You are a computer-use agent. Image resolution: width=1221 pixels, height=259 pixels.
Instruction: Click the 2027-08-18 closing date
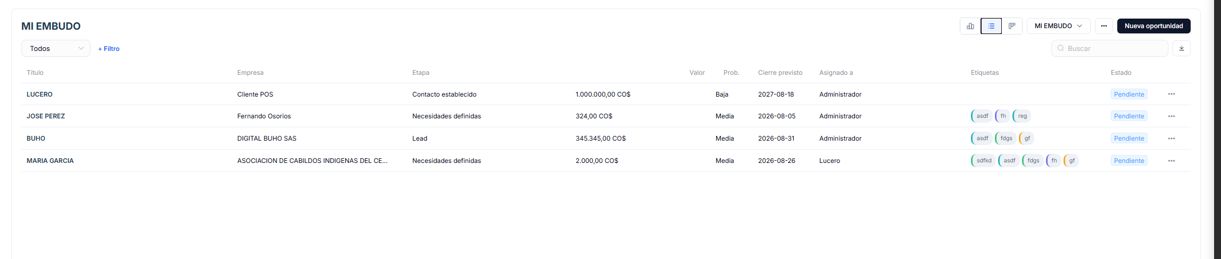click(776, 94)
